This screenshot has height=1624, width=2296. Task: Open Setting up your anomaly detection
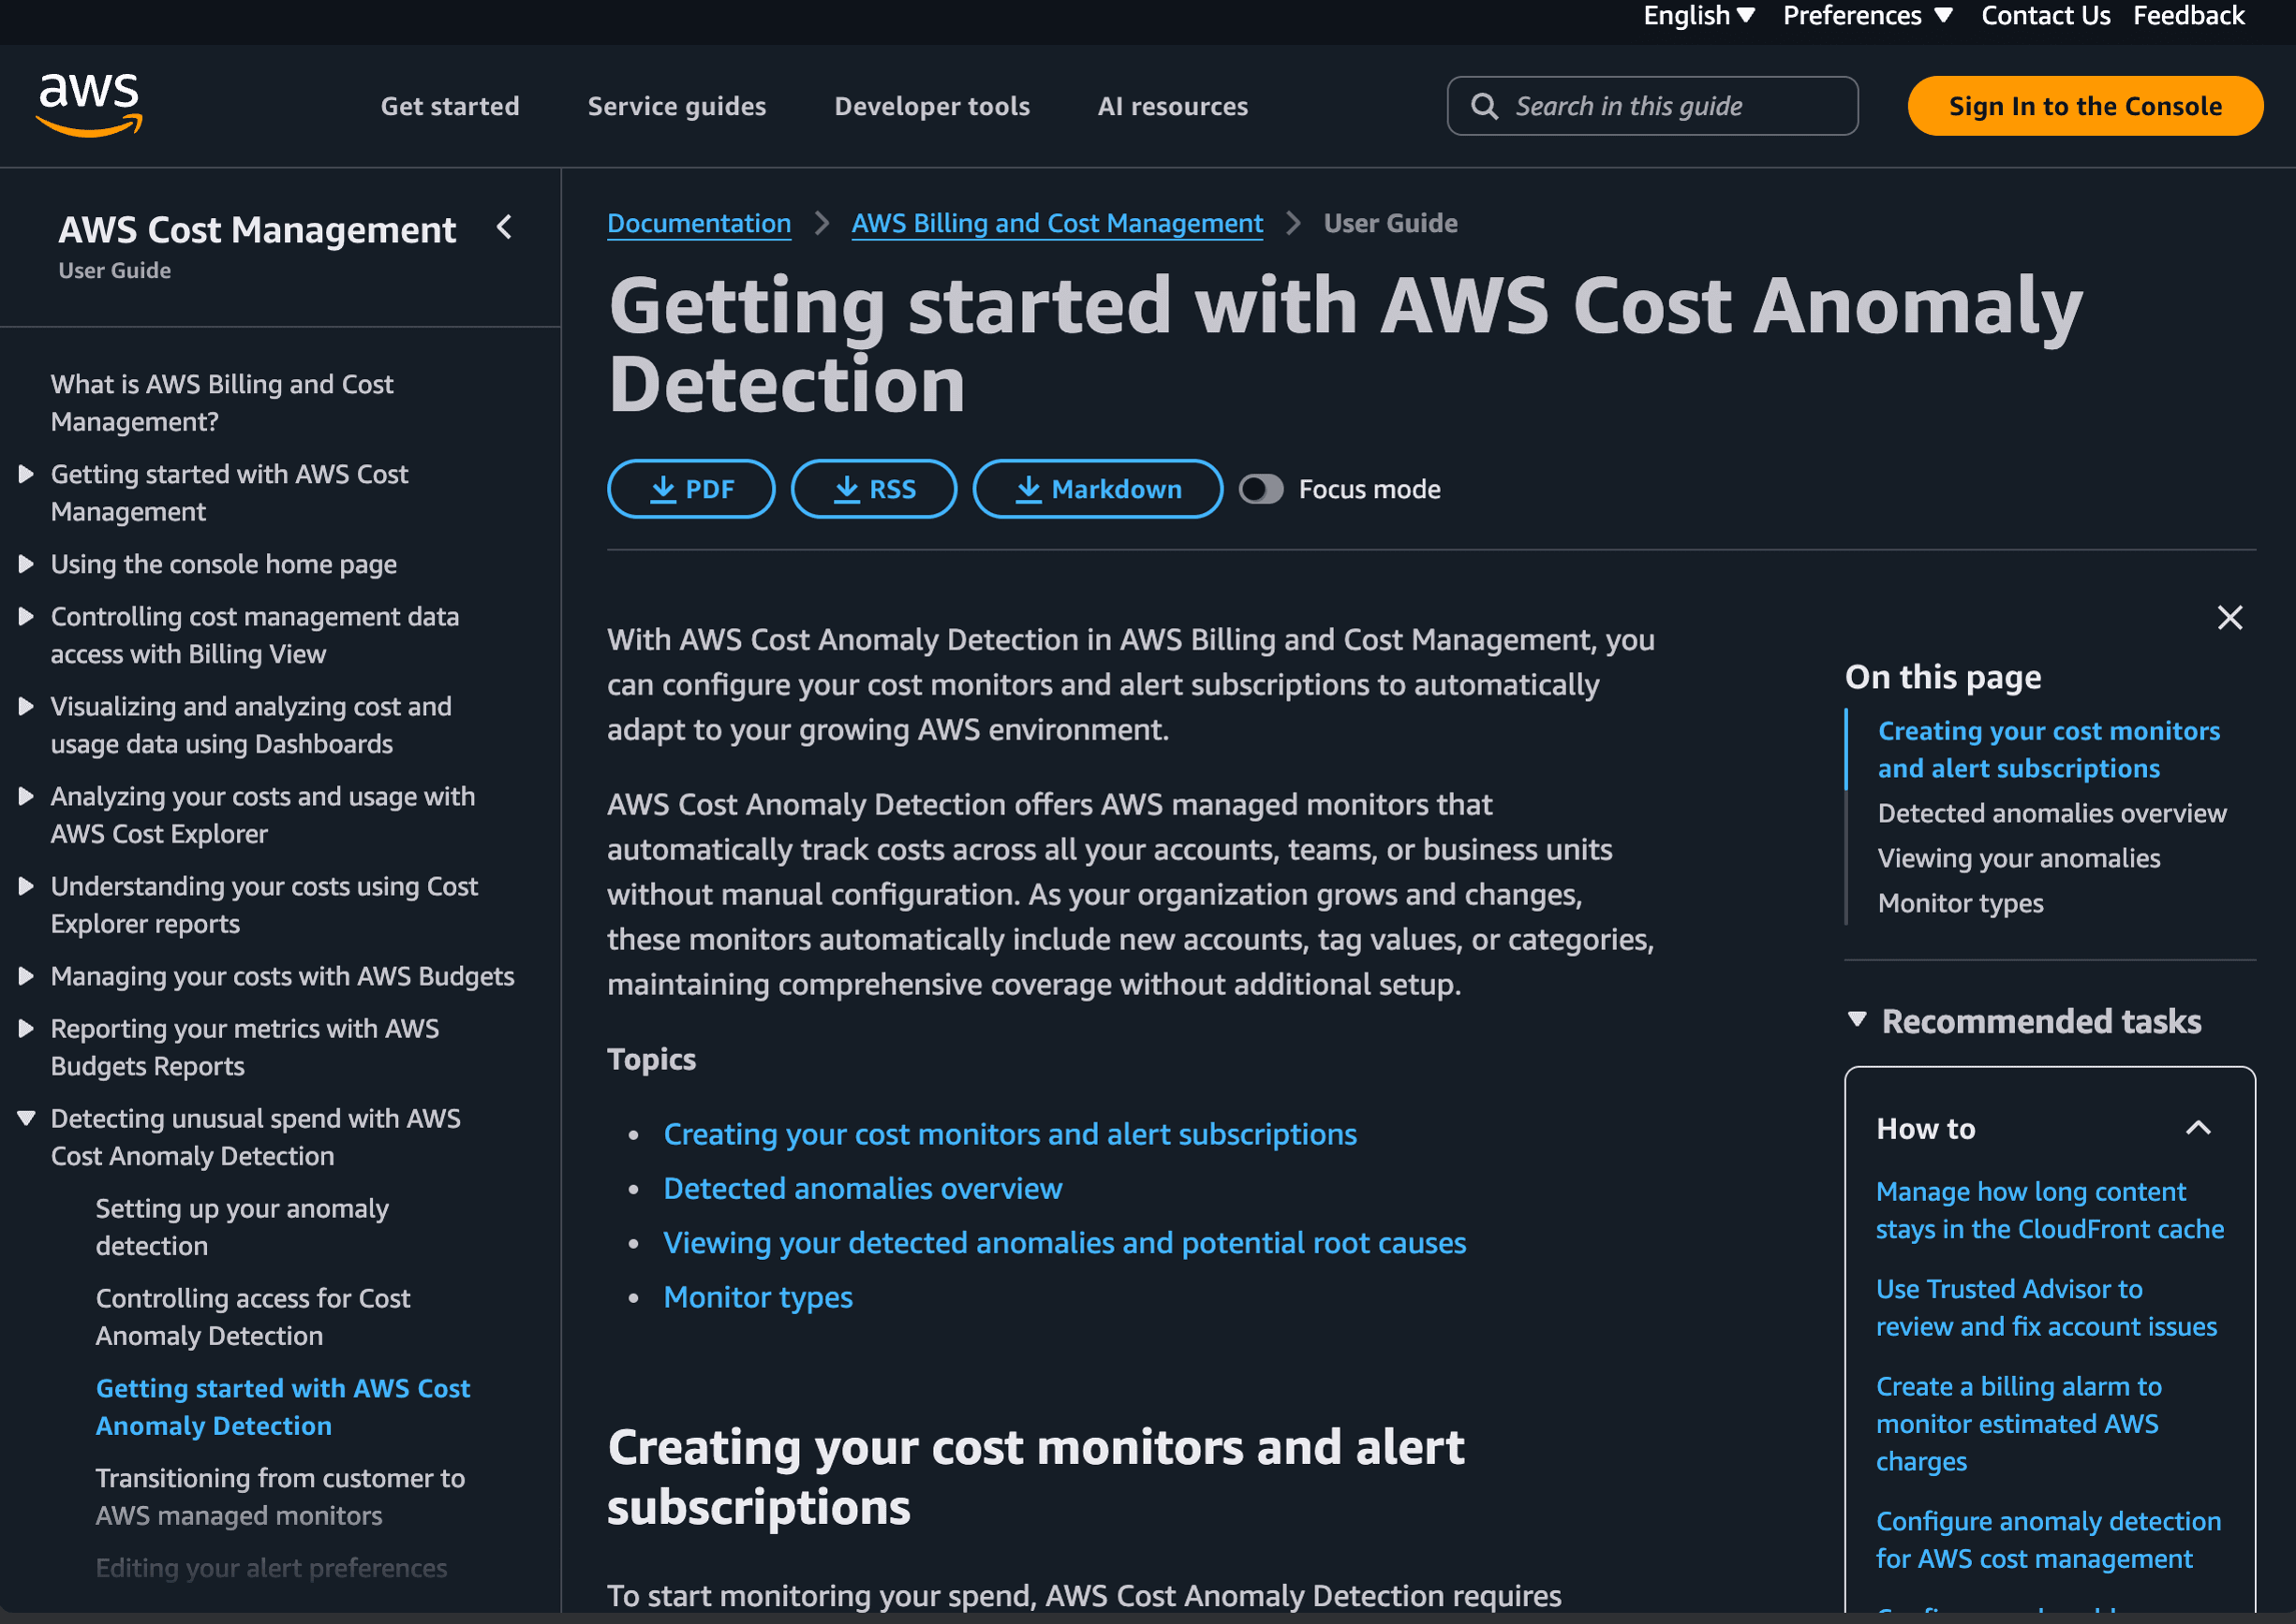click(243, 1227)
